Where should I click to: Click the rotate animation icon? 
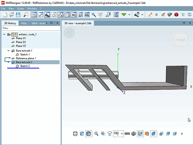coord(110,134)
